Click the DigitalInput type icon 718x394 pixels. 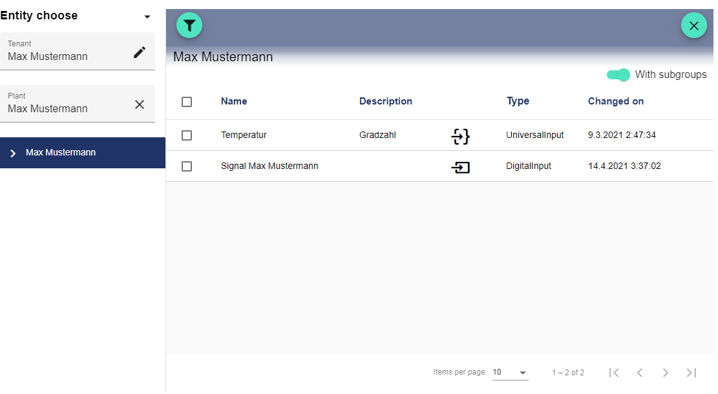(460, 167)
